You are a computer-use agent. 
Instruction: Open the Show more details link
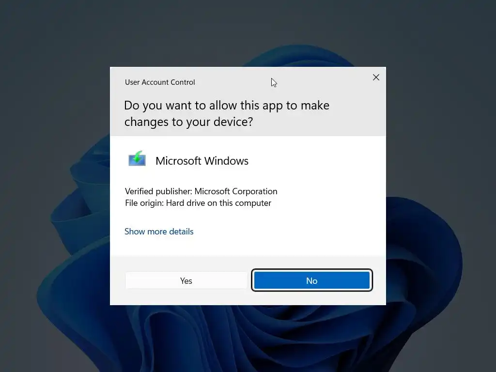(x=159, y=232)
